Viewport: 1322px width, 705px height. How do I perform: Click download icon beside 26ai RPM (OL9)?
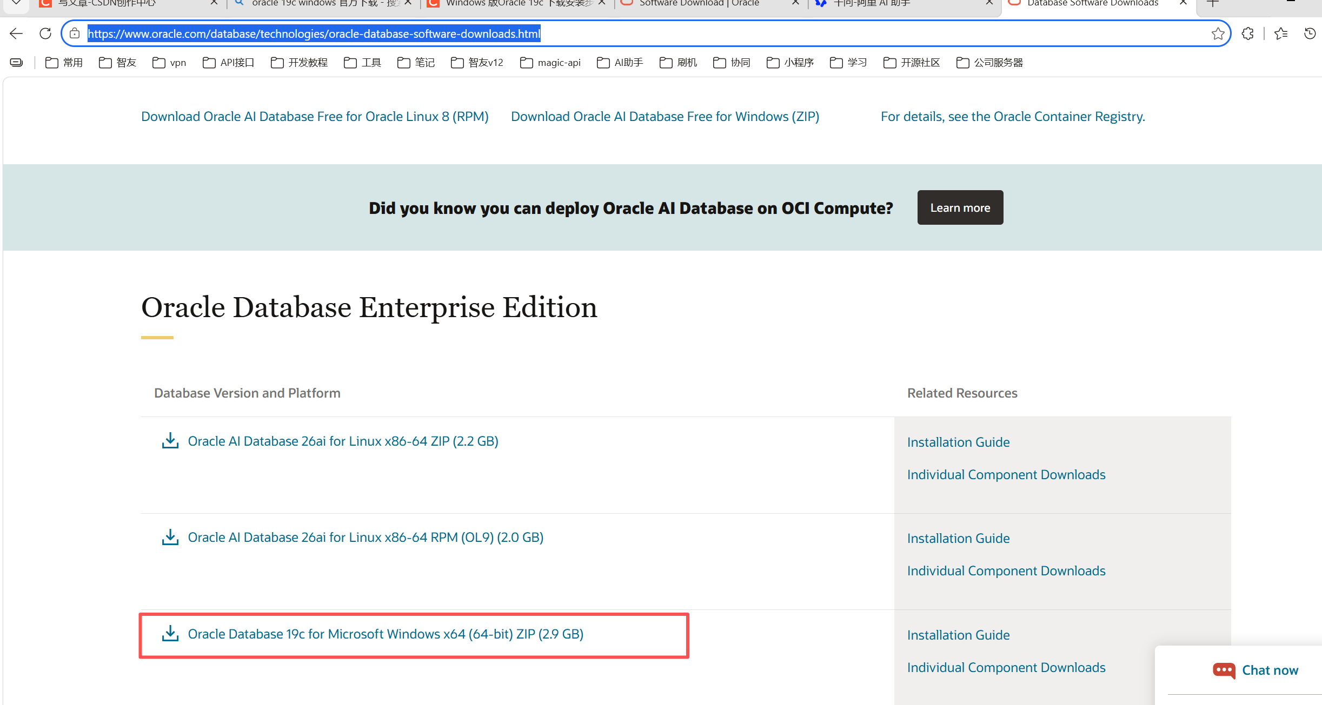pyautogui.click(x=170, y=537)
